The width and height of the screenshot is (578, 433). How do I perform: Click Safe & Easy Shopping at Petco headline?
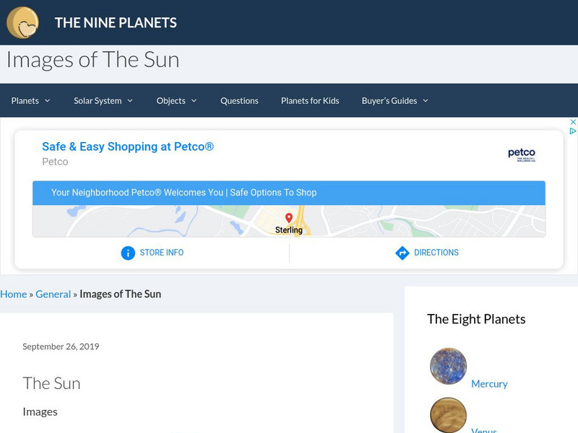(128, 146)
